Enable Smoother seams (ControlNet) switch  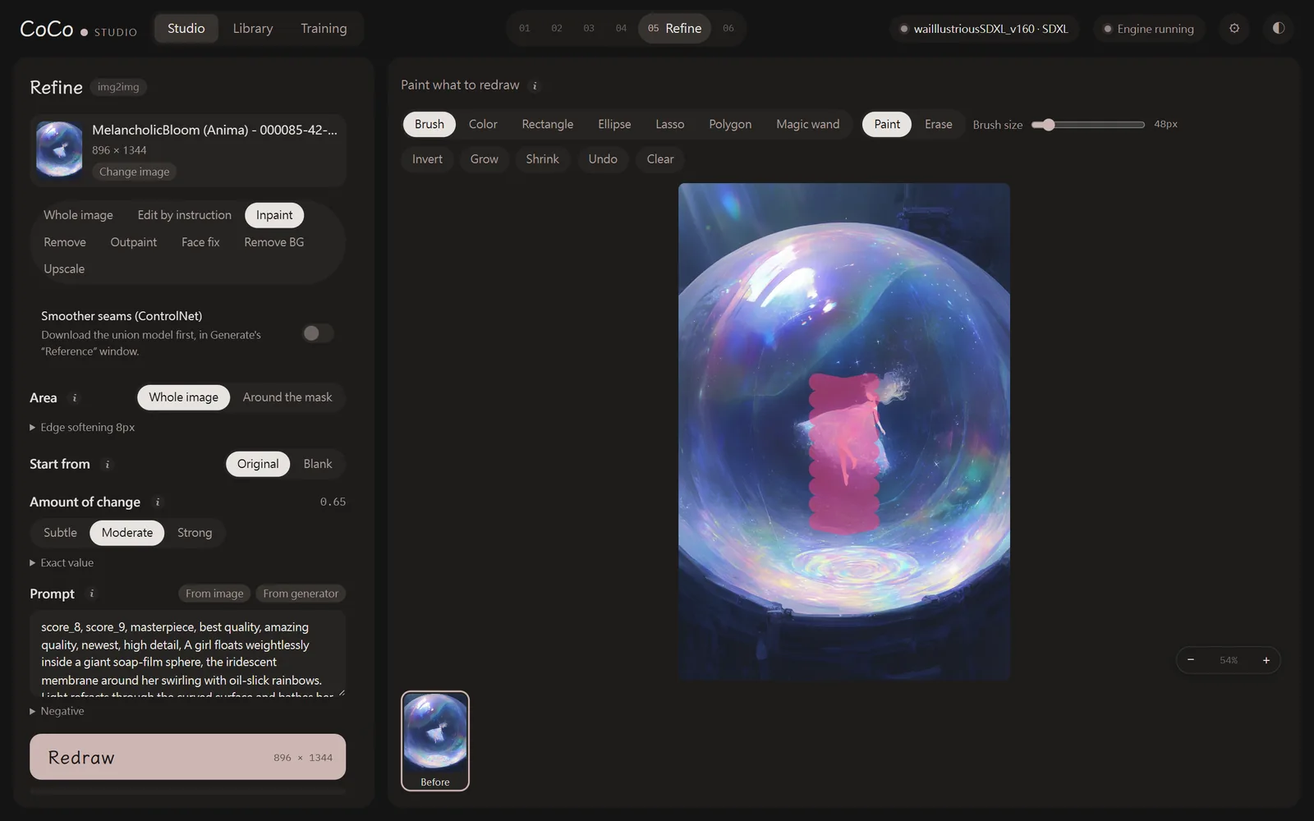(x=317, y=333)
